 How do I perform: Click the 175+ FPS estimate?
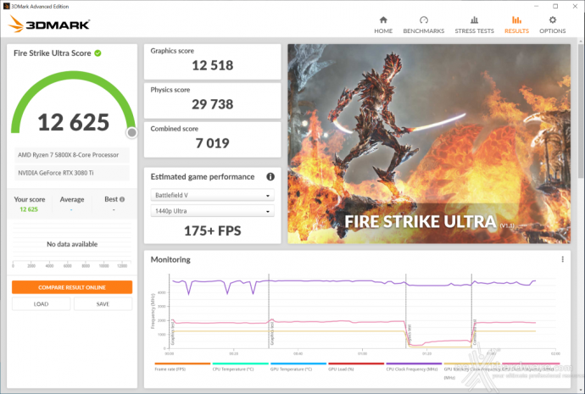pyautogui.click(x=212, y=230)
